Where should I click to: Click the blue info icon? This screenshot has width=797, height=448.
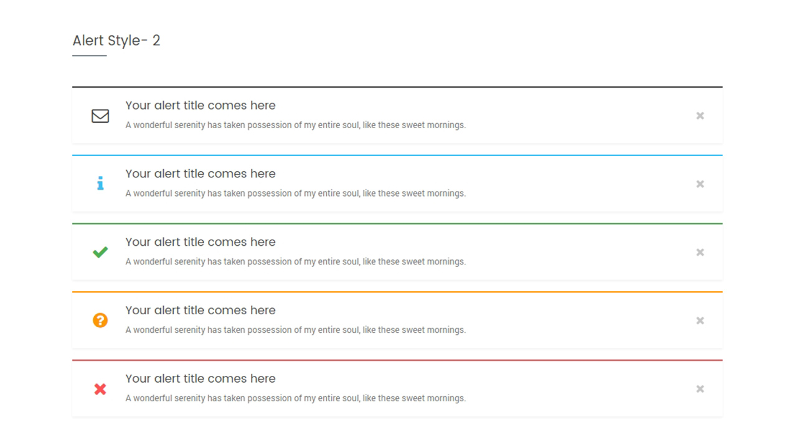pos(100,184)
